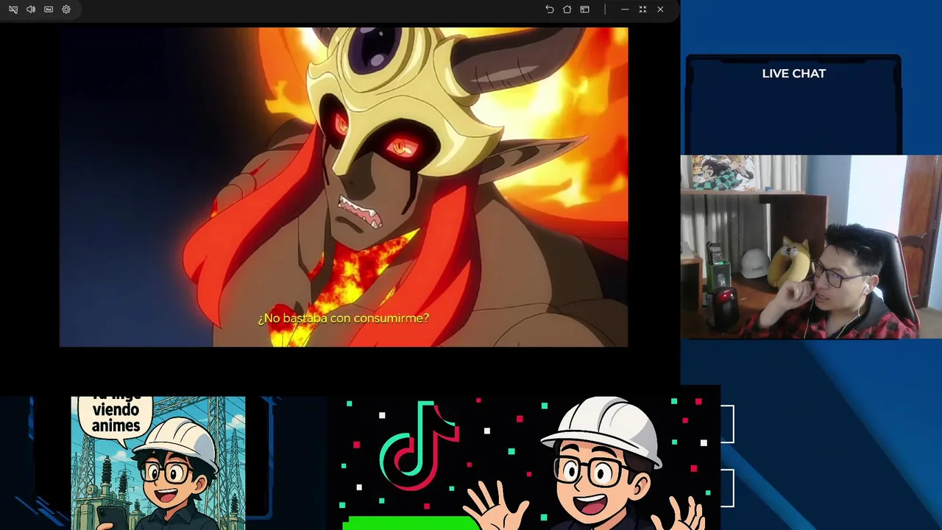This screenshot has width=942, height=530.
Task: Minimize the player window
Action: pos(625,10)
